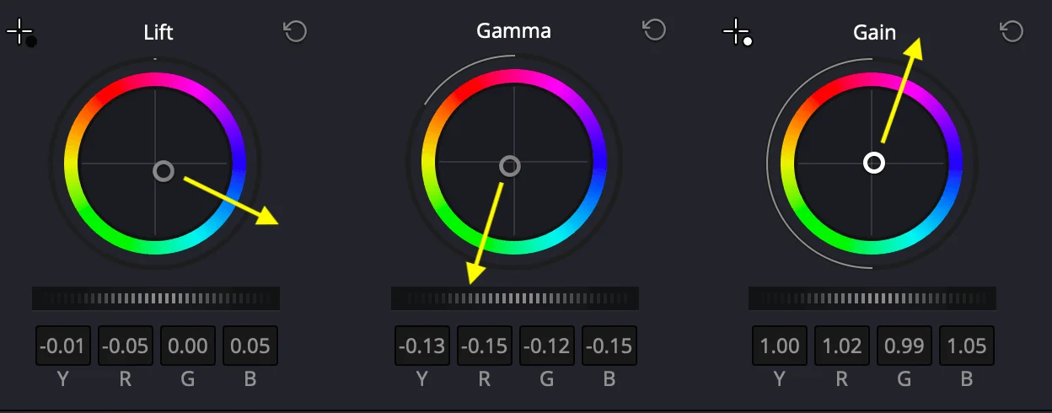Reset the Gamma color wheel
1052x413 pixels.
654,30
